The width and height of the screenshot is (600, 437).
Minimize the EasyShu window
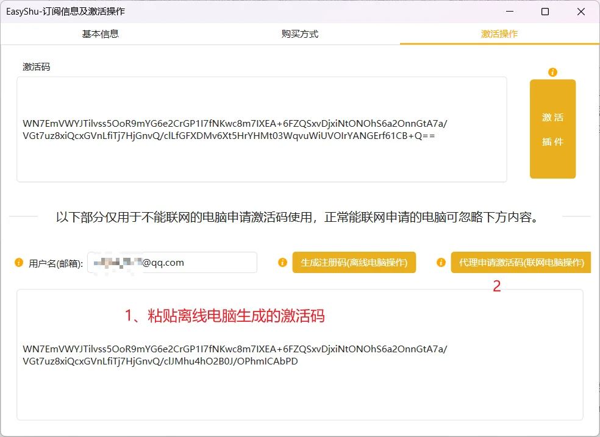pos(510,12)
